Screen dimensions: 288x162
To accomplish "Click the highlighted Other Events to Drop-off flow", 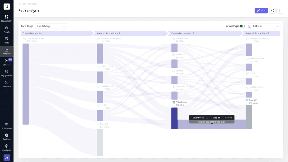I will [212, 127].
